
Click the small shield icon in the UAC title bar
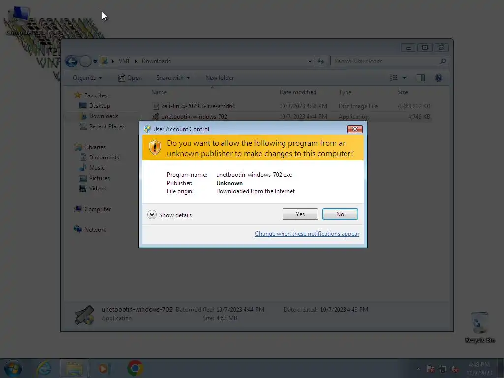pyautogui.click(x=147, y=129)
